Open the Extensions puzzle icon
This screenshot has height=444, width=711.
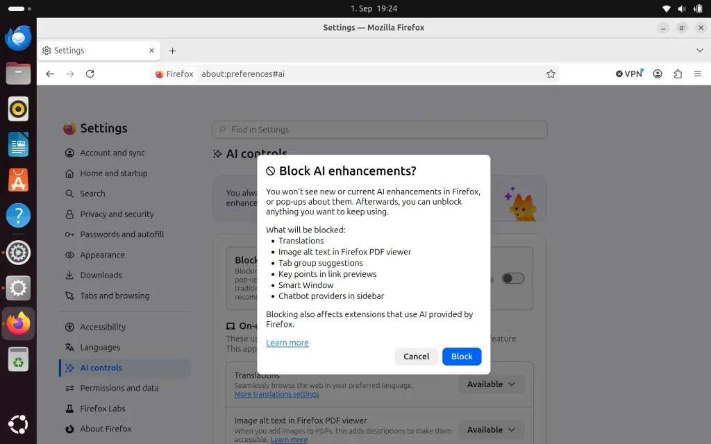pyautogui.click(x=678, y=74)
